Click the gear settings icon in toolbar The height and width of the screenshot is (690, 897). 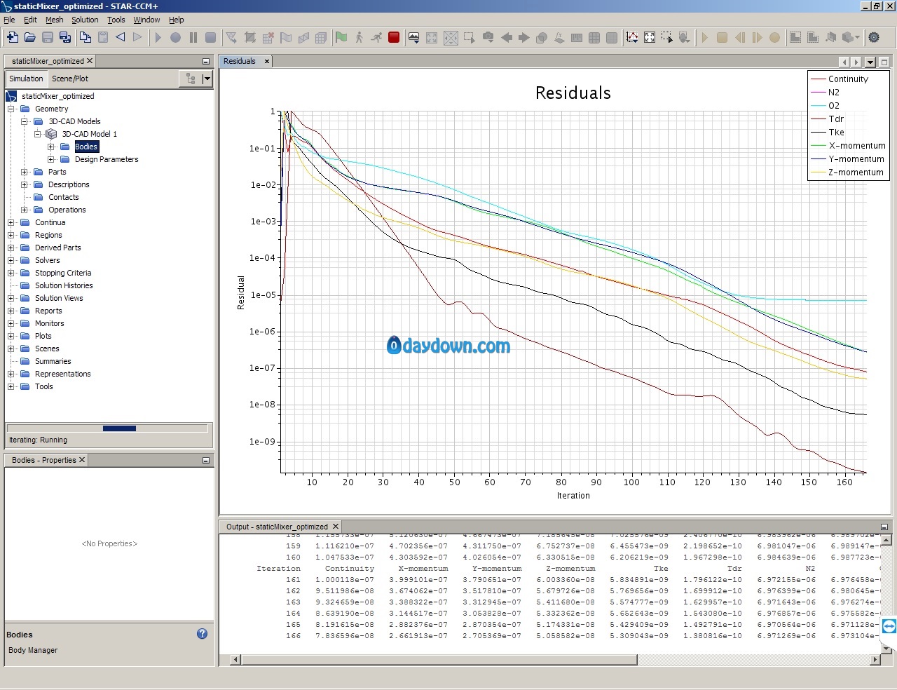[874, 37]
